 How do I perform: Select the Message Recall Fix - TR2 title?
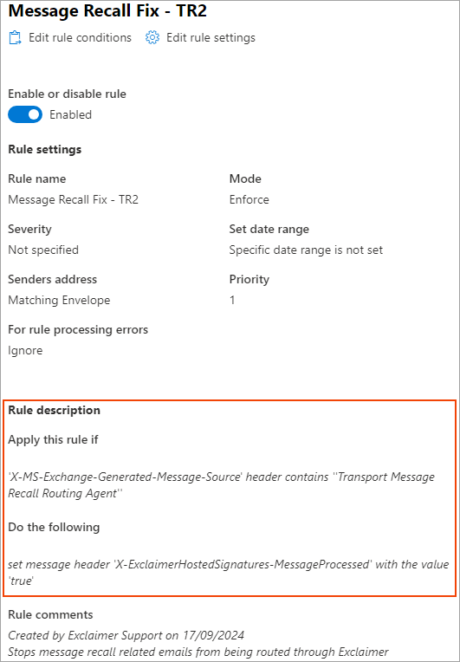click(x=107, y=10)
